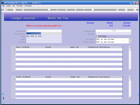Open help via the question mark icon
140x105 pixels.
click(x=14, y=10)
